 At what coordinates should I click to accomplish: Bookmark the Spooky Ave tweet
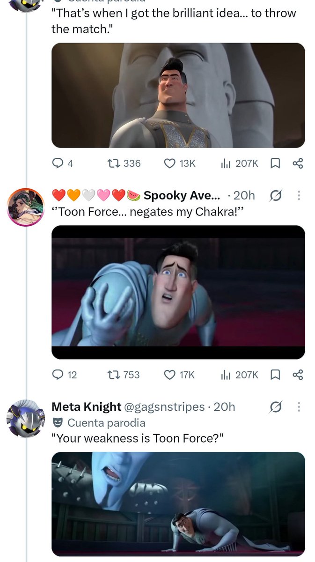[276, 375]
